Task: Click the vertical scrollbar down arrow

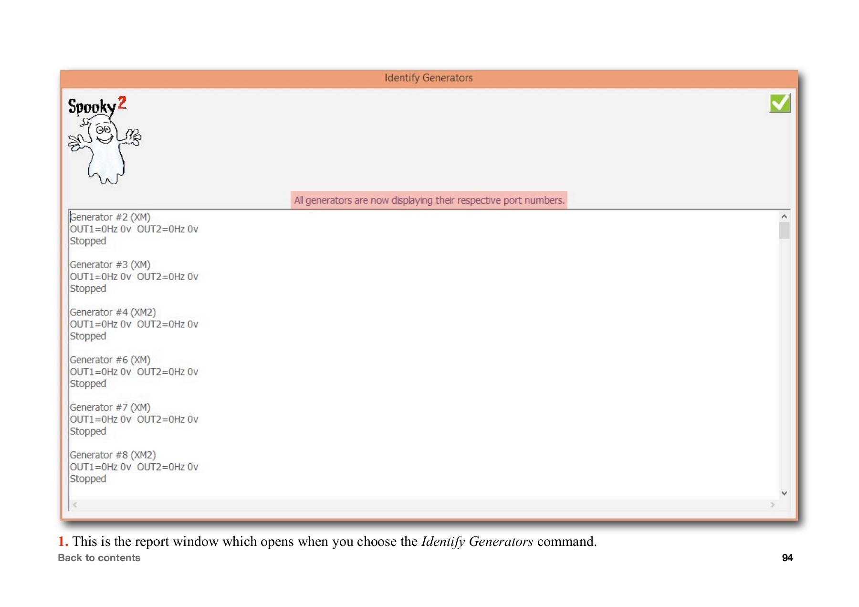Action: (784, 493)
